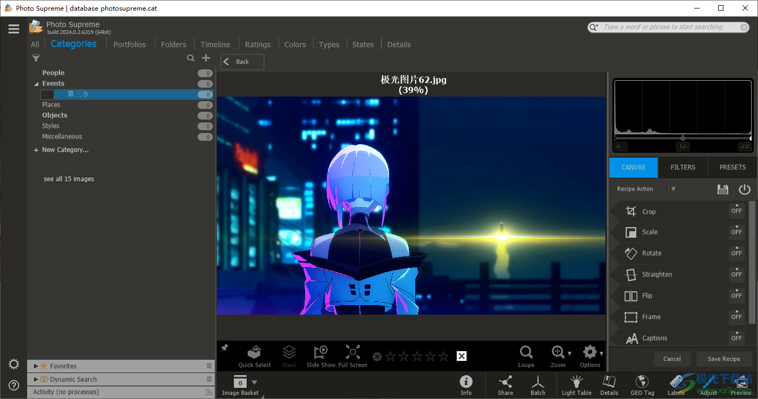Switch to Ratings tab
Viewport: 758px width, 399px height.
point(258,45)
